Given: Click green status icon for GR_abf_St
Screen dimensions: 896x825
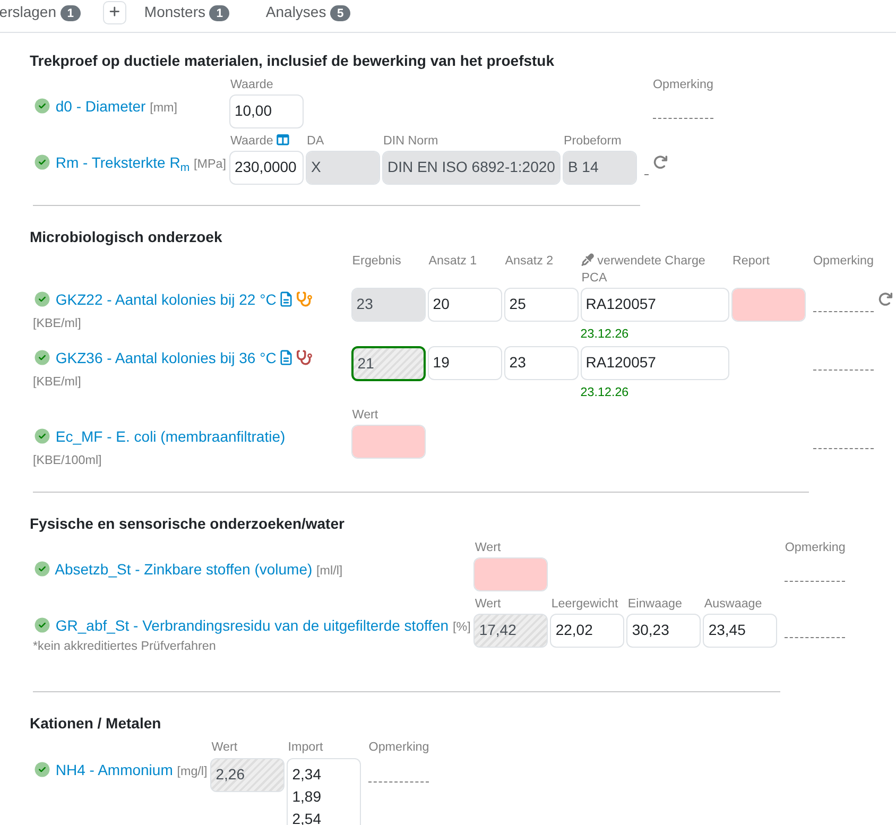Looking at the screenshot, I should click(x=42, y=625).
